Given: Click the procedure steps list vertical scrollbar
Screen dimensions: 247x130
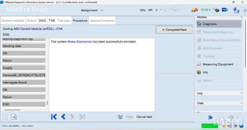Looking at the screenshot, I should [x=47, y=103].
